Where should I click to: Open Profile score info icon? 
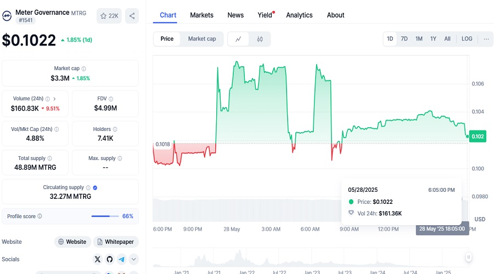[x=40, y=216]
